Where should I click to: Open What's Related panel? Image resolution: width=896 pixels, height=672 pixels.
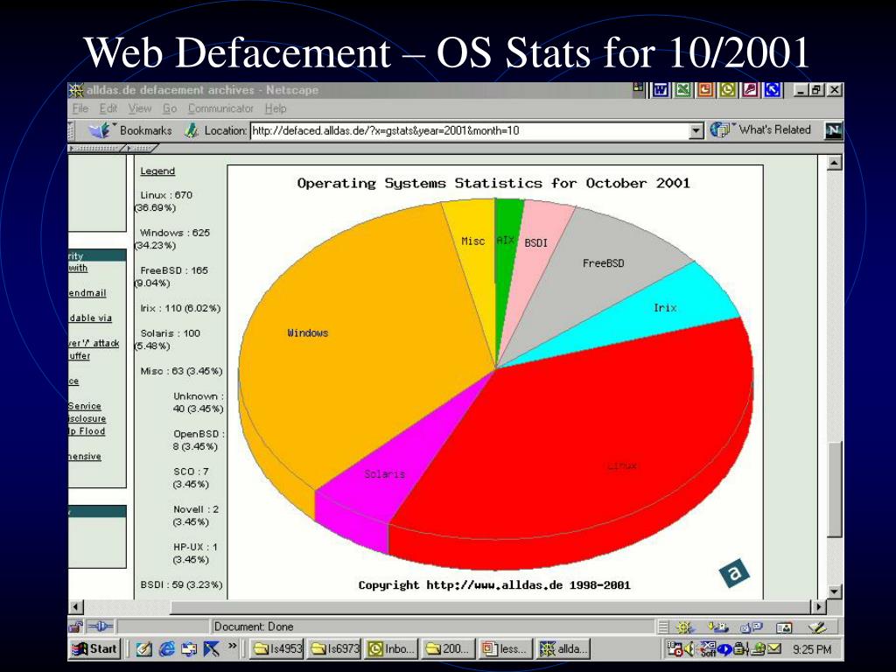pos(762,129)
